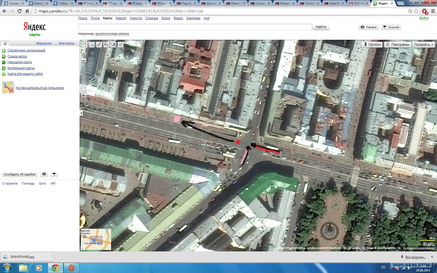The width and height of the screenshot is (437, 273).
Task: Toggle the Пробки traffic layer
Action: (372, 45)
